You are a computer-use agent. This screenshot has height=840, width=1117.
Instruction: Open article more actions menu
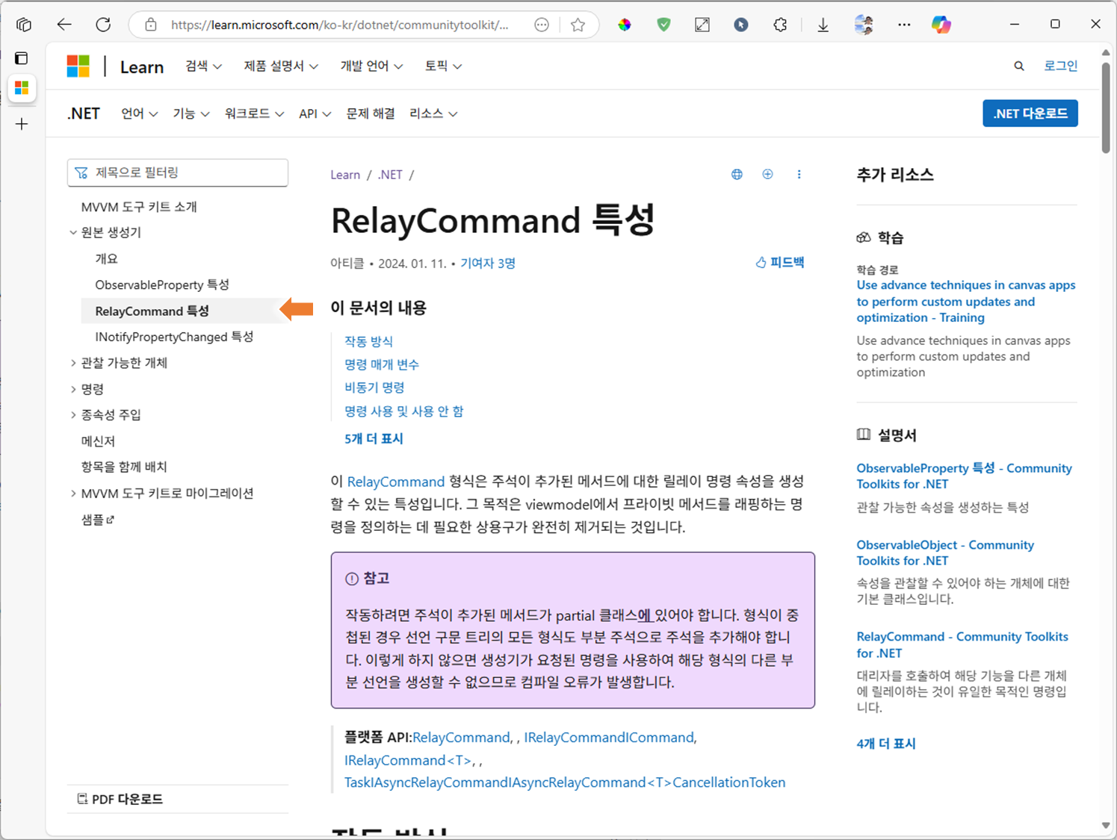pos(799,174)
